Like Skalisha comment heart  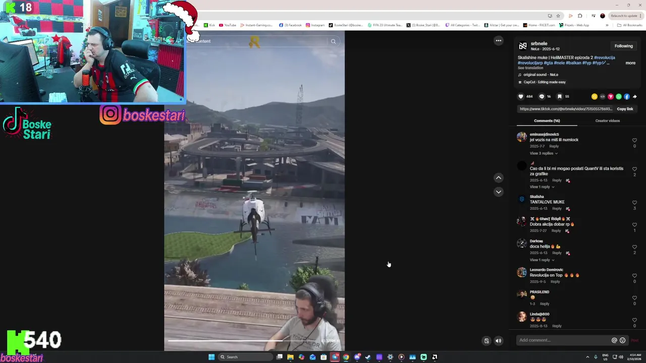(634, 203)
